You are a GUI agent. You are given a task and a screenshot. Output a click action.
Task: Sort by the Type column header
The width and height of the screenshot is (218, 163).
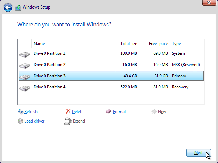click(x=187, y=44)
